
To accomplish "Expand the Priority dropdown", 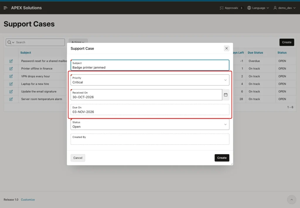I will point(225,80).
